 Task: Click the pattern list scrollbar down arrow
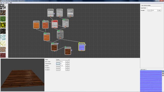(7, 57)
